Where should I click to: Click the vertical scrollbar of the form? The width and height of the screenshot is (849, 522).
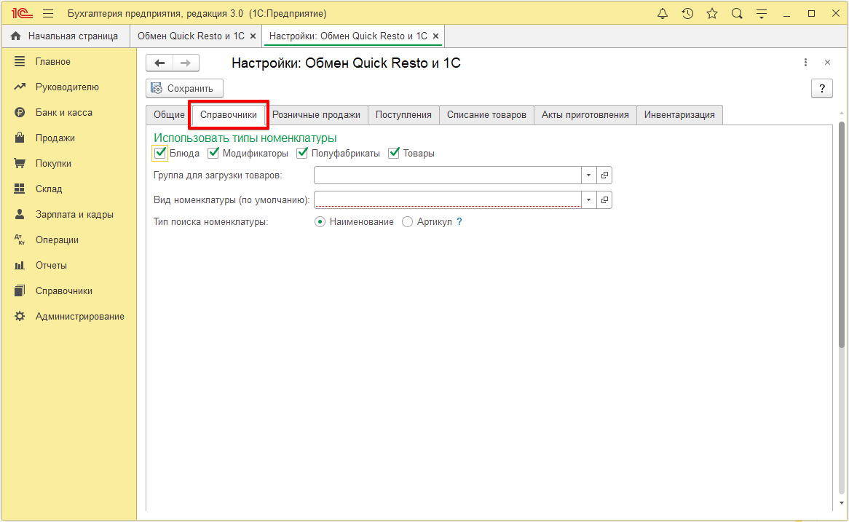(842, 234)
